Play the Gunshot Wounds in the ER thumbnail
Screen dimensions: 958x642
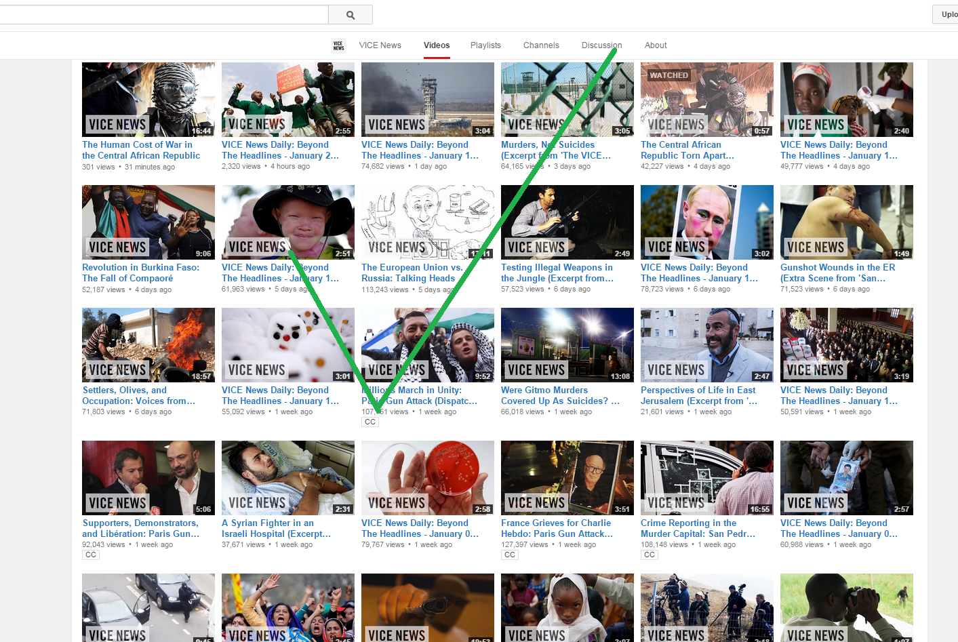pos(846,222)
